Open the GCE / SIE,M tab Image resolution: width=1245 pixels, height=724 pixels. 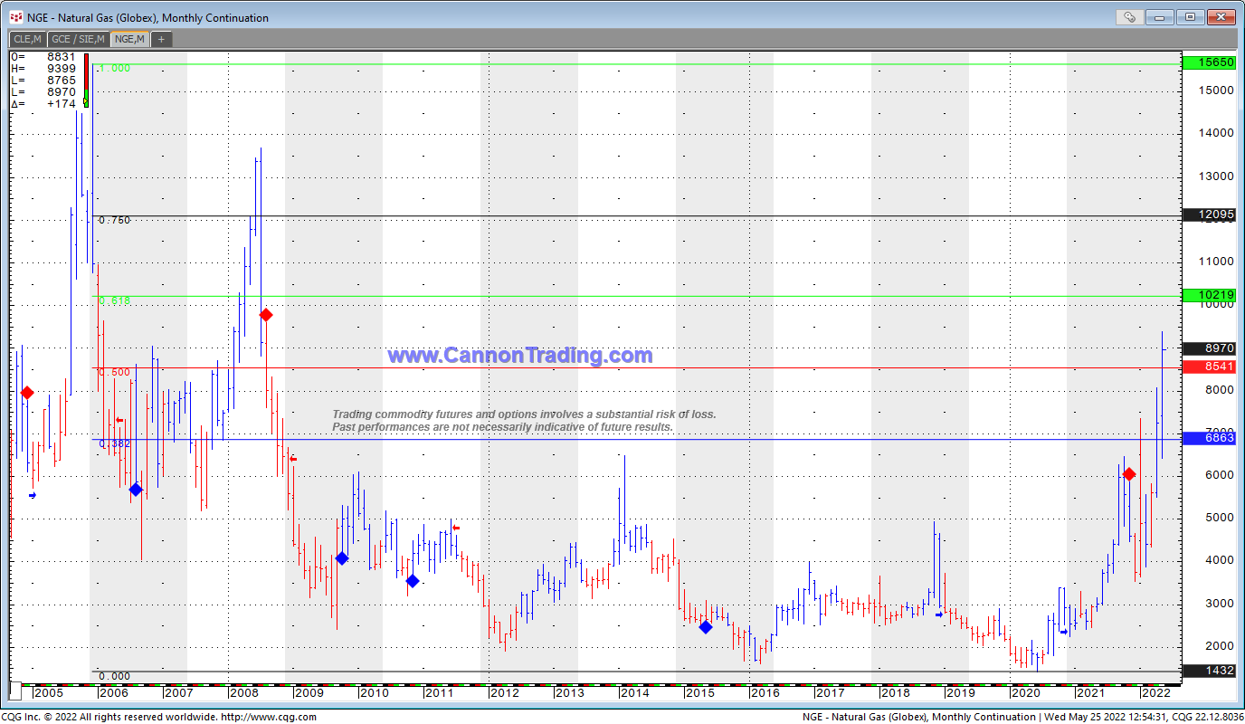(x=78, y=39)
